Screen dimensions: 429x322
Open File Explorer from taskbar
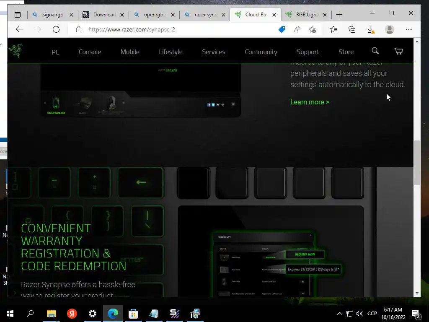tap(52, 314)
